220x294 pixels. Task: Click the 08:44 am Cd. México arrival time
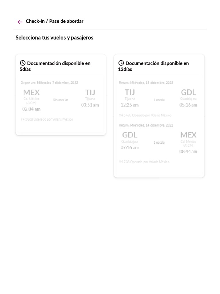click(188, 152)
